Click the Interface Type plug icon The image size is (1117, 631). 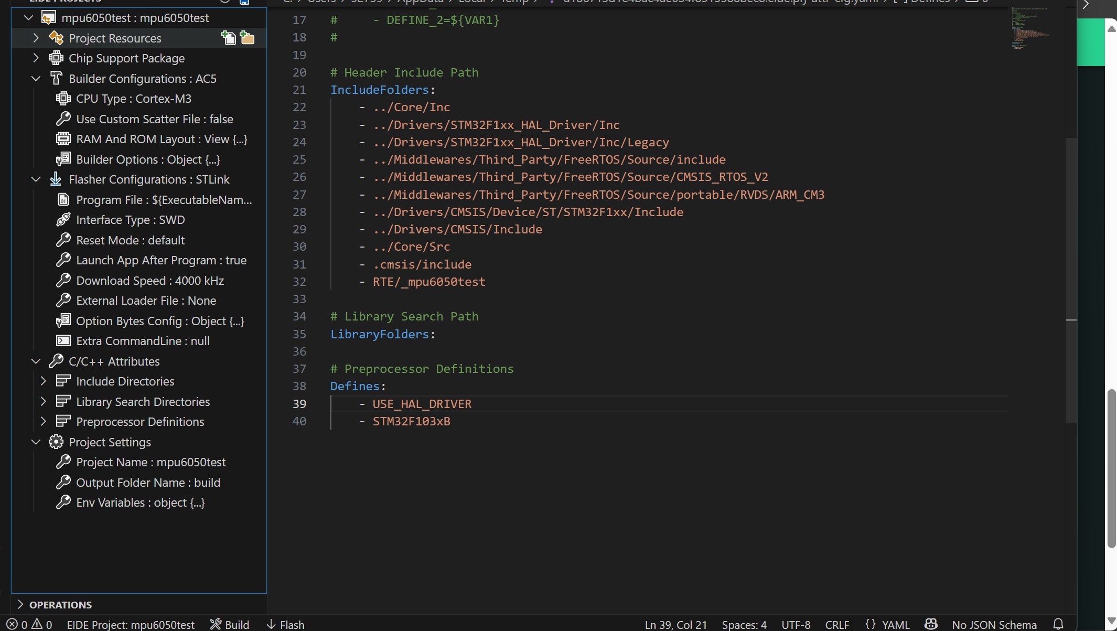63,219
